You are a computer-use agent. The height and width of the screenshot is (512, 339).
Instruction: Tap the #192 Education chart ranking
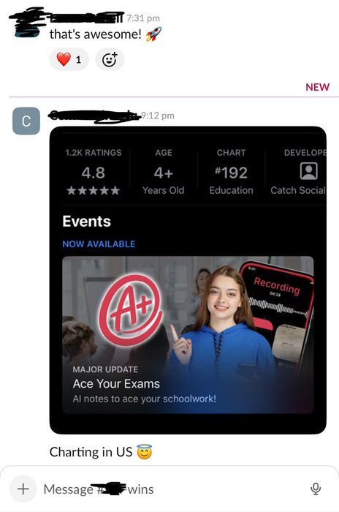point(231,173)
